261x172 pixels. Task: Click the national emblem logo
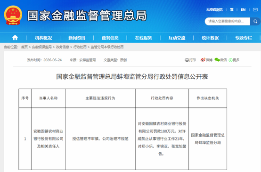(x=13, y=16)
